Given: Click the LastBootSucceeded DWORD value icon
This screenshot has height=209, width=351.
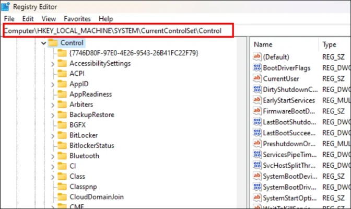Looking at the screenshot, I should pyautogui.click(x=256, y=132).
